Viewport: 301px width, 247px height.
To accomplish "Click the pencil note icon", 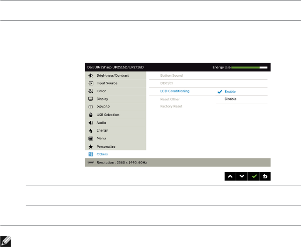I will 5,242.
